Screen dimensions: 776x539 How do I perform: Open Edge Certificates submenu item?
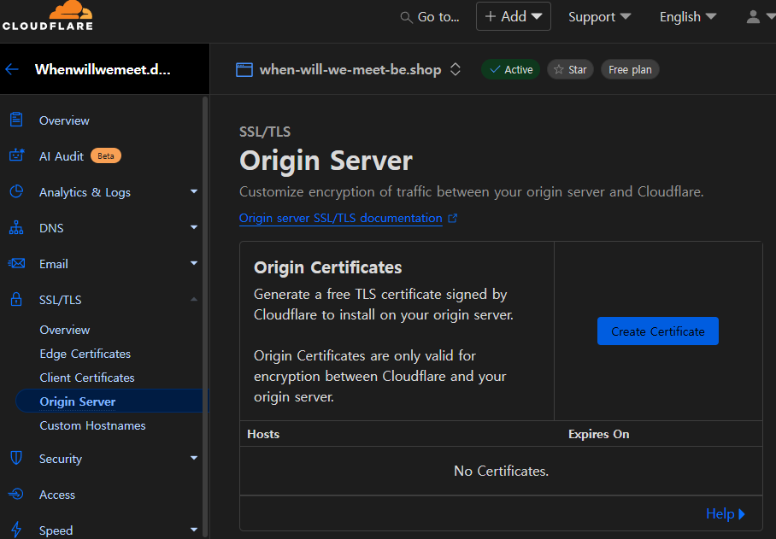click(x=85, y=354)
